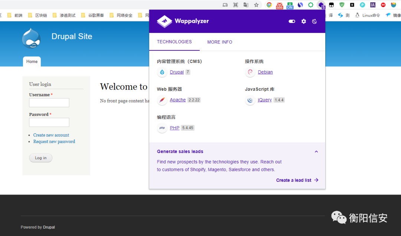Click the Tampermonkey extension icon

pos(332,5)
